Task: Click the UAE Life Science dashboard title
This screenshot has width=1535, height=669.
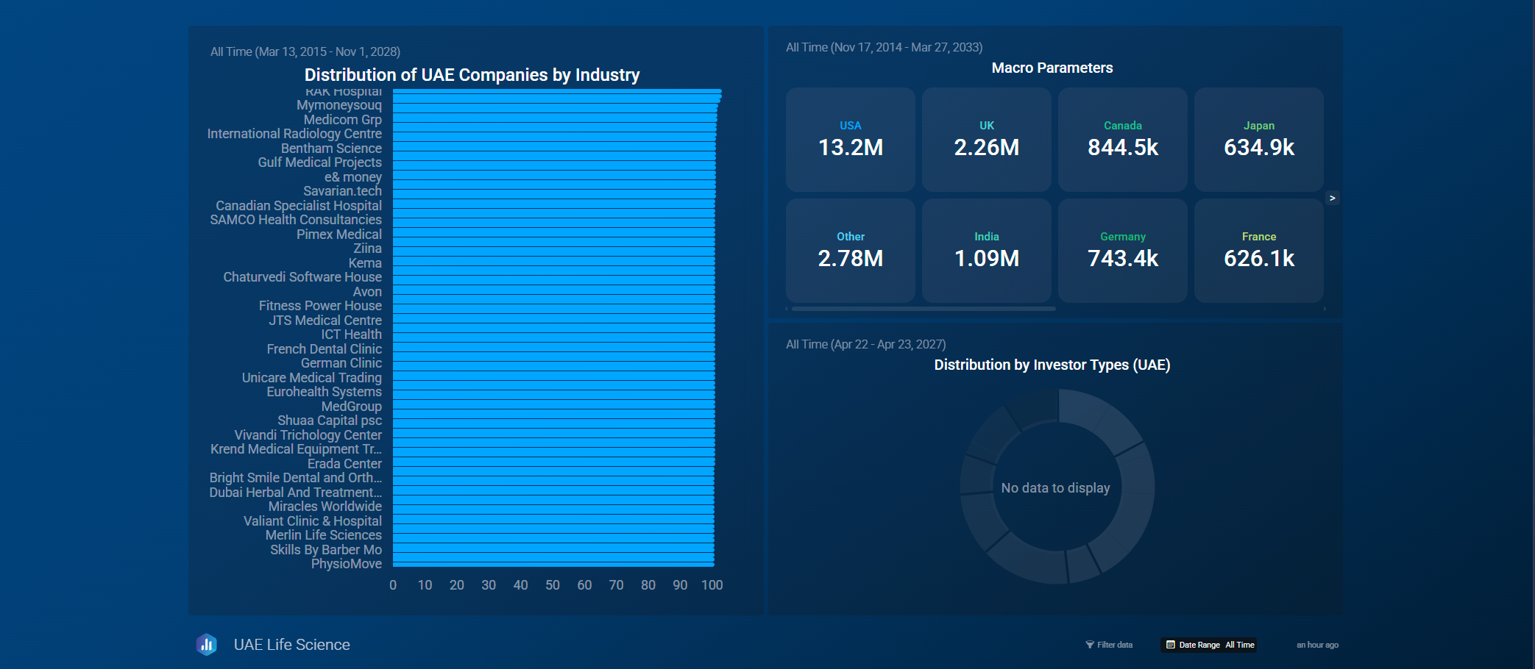Action: pos(291,645)
